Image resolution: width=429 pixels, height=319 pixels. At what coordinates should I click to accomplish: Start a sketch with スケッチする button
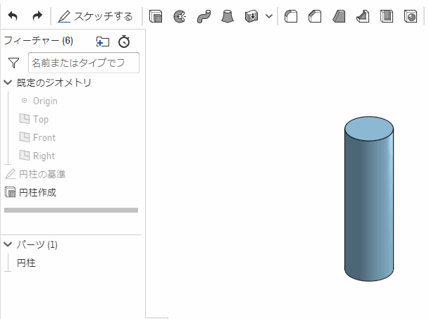coord(95,15)
